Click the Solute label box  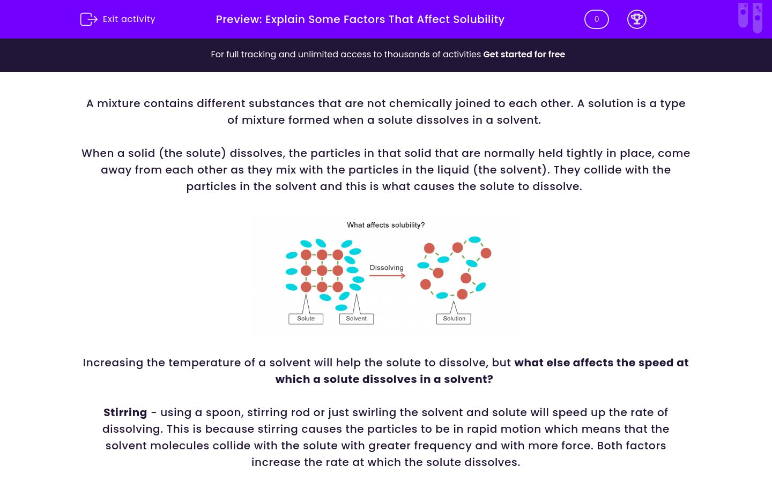[306, 318]
